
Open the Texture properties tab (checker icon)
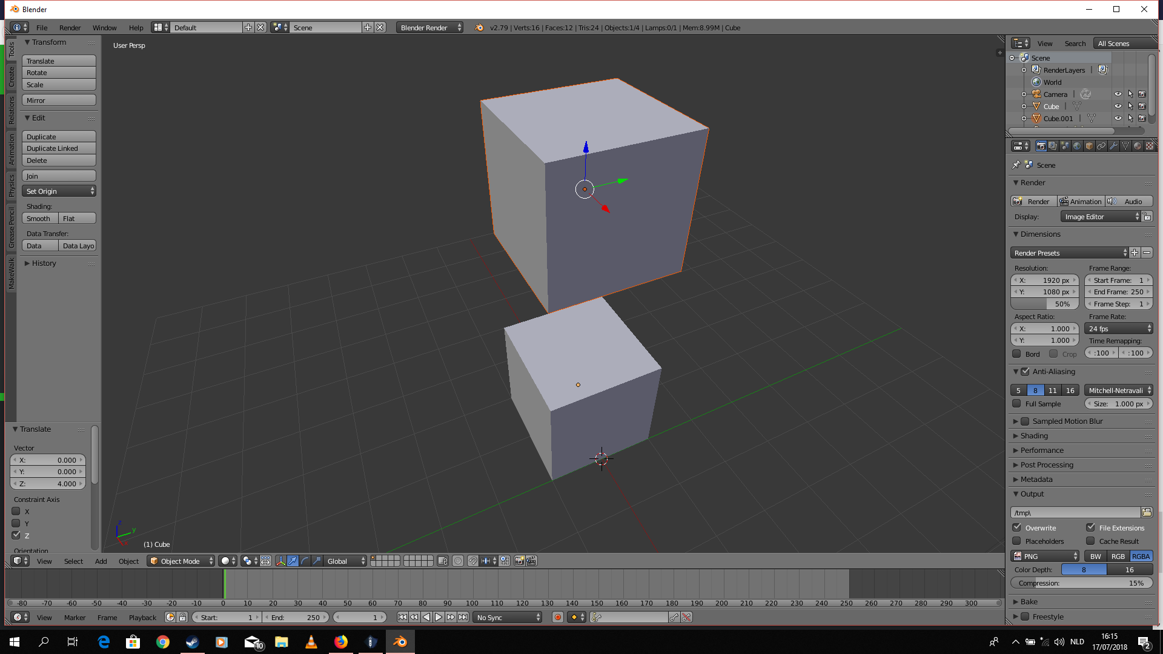click(x=1150, y=146)
